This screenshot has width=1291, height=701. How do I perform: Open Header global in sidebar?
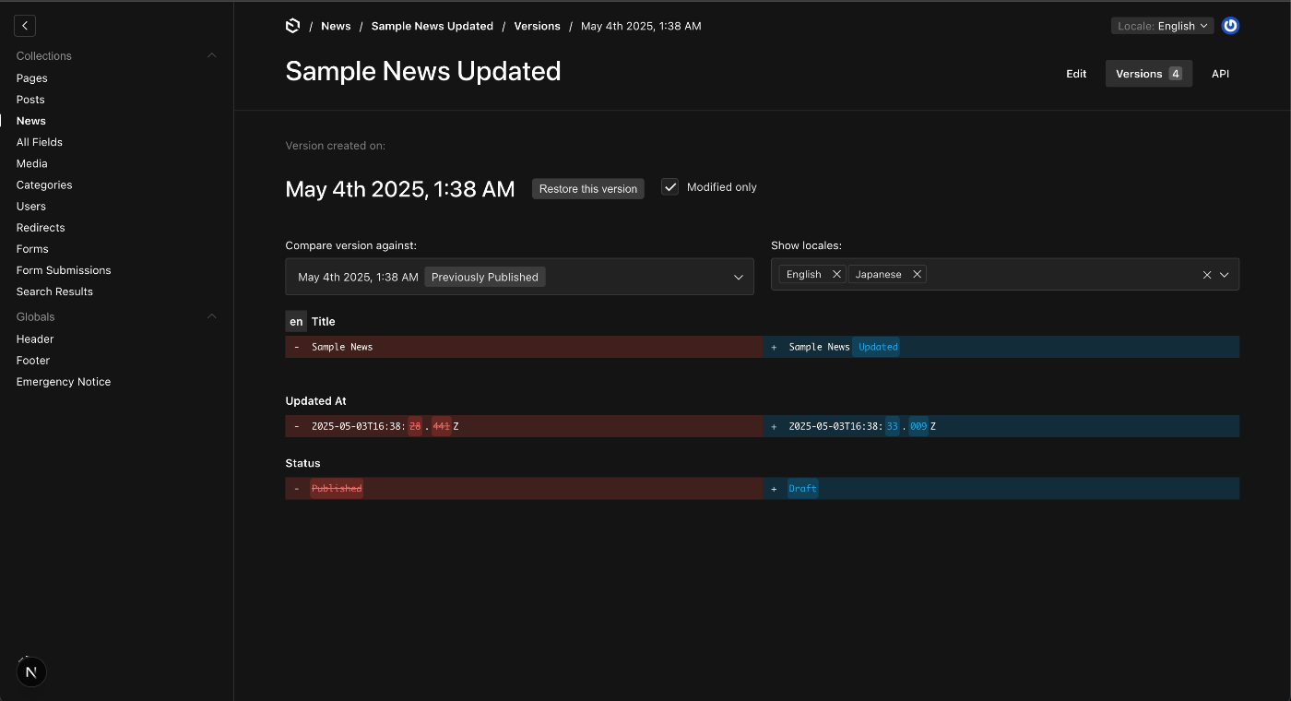pos(34,339)
